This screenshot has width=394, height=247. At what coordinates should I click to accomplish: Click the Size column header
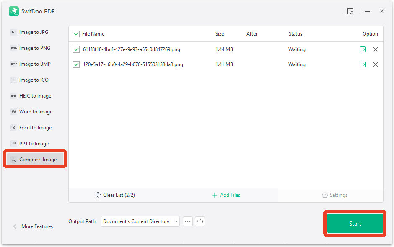pyautogui.click(x=220, y=33)
